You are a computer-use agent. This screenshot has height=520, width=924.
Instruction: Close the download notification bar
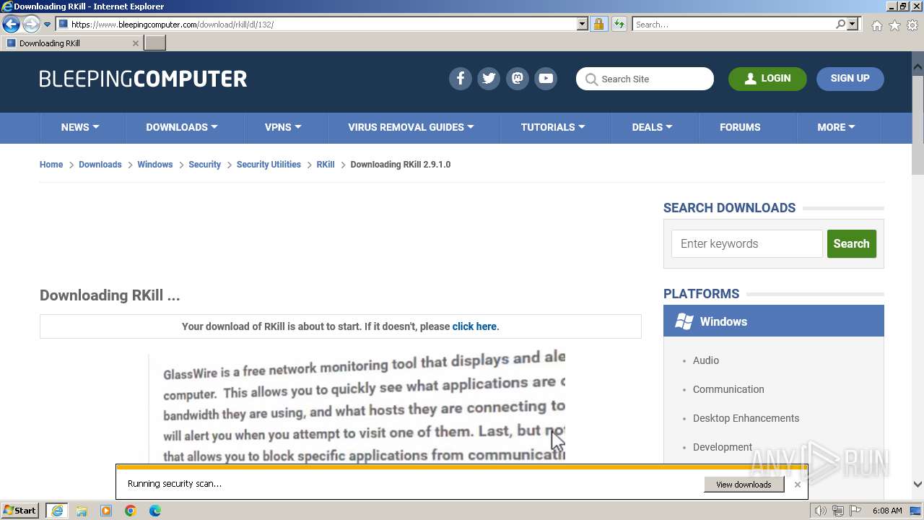[x=798, y=485]
